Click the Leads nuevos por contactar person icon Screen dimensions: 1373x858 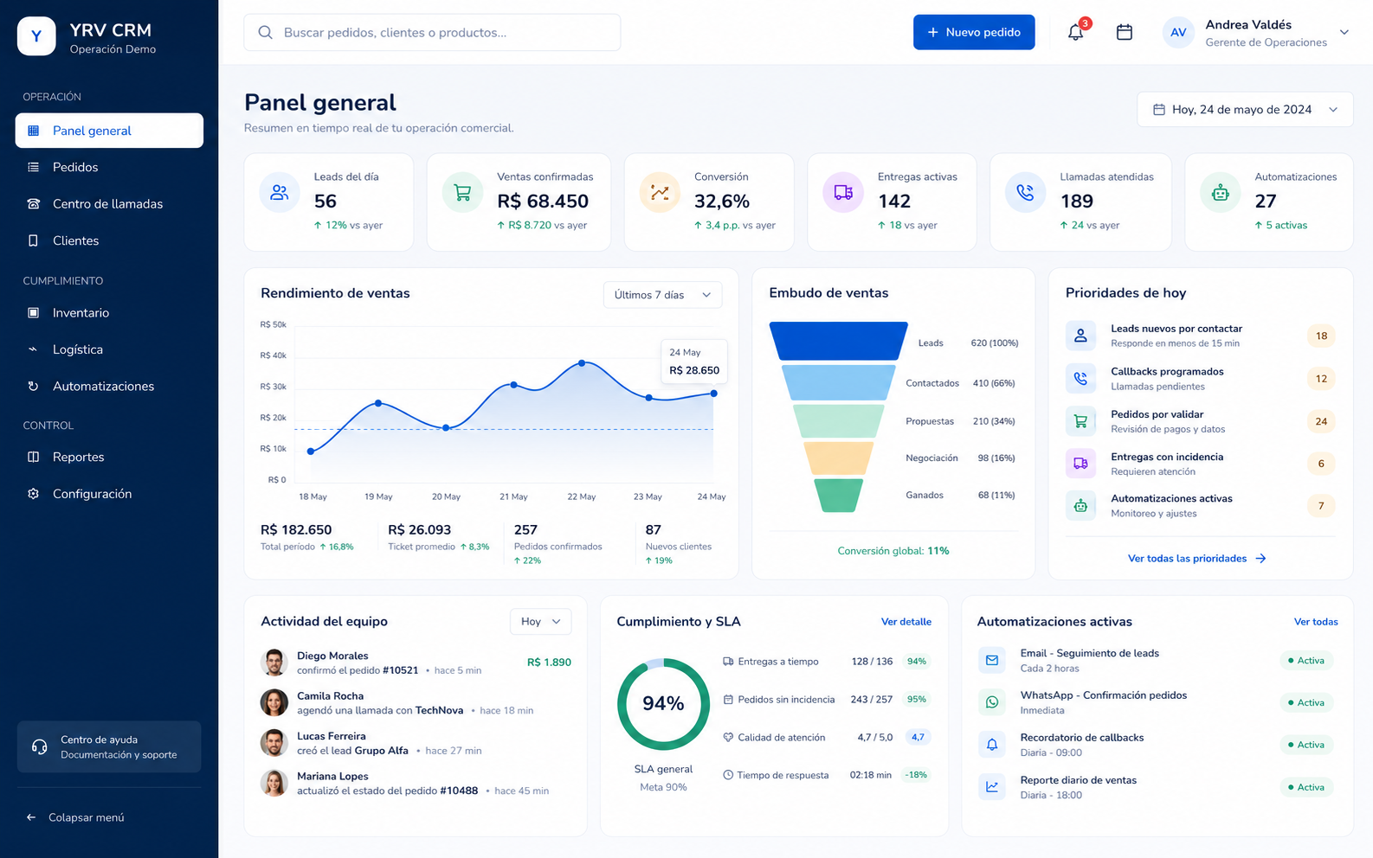[1080, 336]
